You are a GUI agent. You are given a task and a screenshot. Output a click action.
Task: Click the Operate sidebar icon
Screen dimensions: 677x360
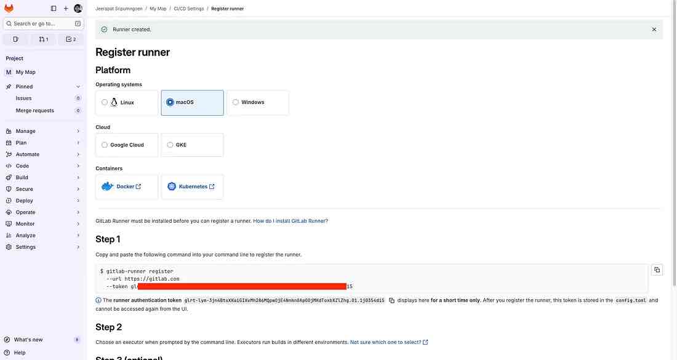click(9, 212)
